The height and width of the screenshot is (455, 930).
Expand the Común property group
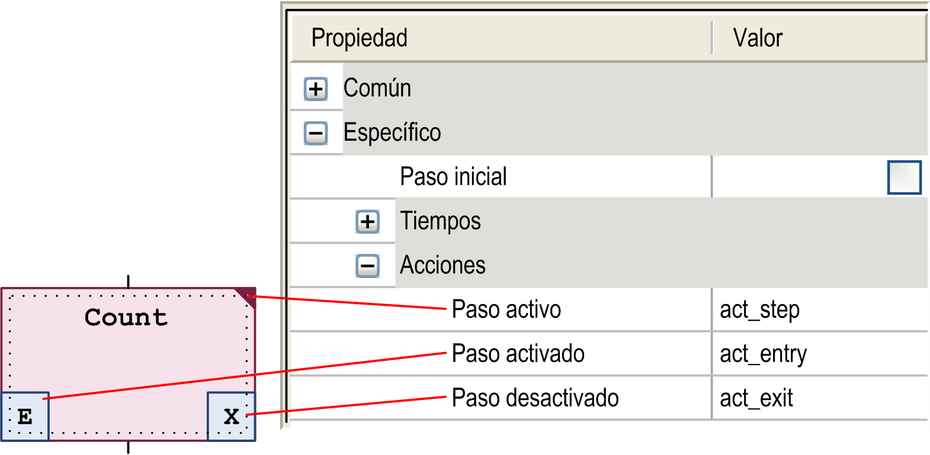[x=316, y=89]
